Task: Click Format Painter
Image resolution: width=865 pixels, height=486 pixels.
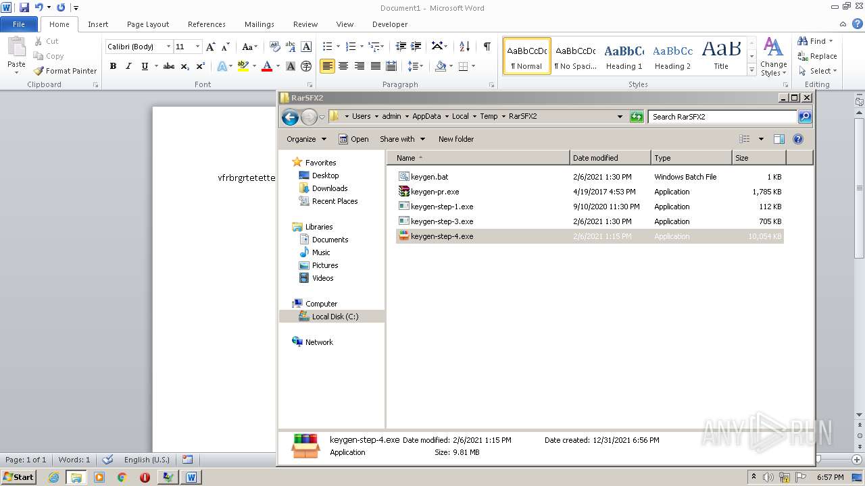Action: tap(66, 71)
